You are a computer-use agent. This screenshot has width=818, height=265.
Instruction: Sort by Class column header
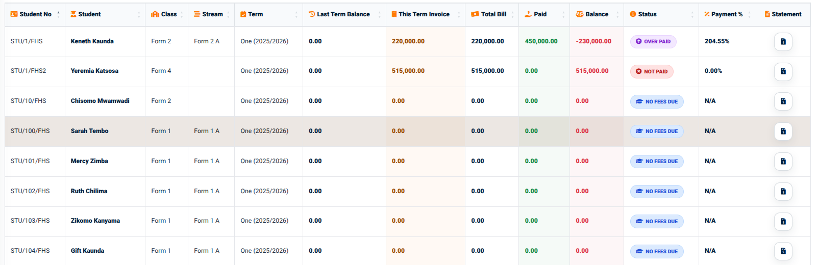pyautogui.click(x=166, y=14)
